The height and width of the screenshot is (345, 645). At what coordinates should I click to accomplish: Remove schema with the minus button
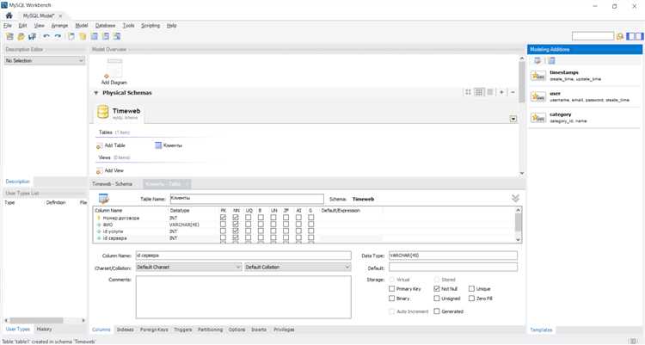coord(513,92)
